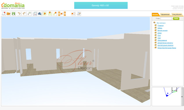184x110 pixels.
Task: Create a new project with the blank page icon
Action: point(3,14)
